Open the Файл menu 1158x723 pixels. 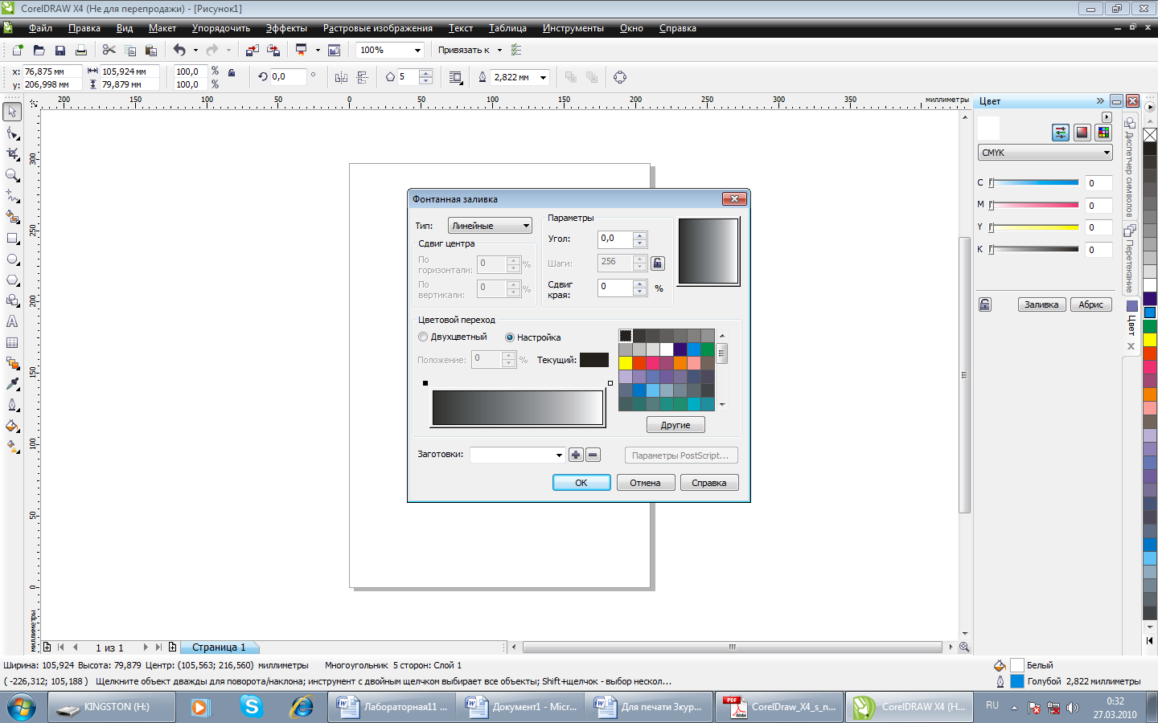point(40,28)
